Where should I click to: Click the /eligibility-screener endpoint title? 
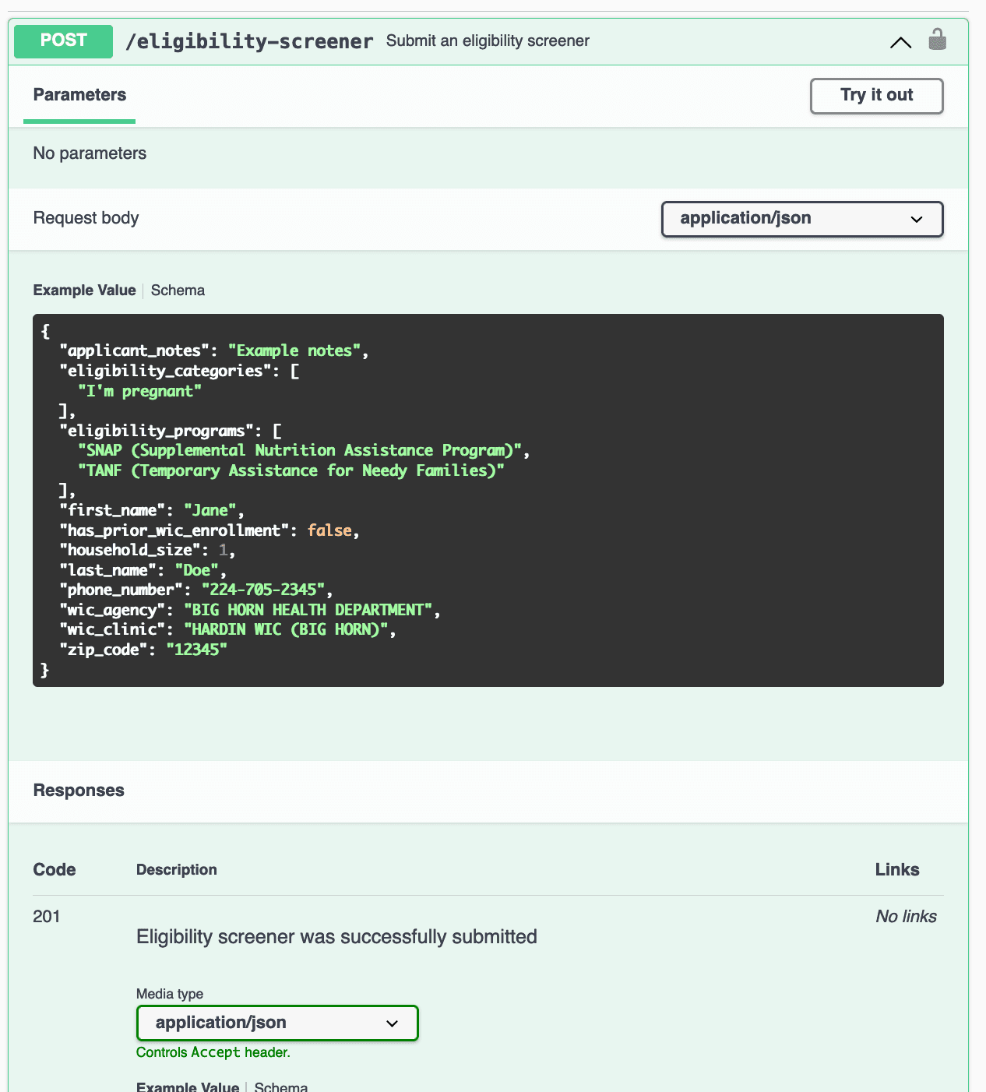[x=252, y=41]
